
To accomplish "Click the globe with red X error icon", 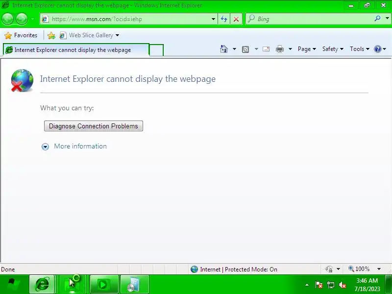I will pos(22,80).
